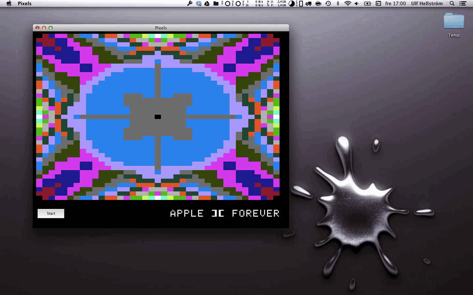Image resolution: width=473 pixels, height=295 pixels.
Task: Open the Pixels application menu
Action: point(25,4)
